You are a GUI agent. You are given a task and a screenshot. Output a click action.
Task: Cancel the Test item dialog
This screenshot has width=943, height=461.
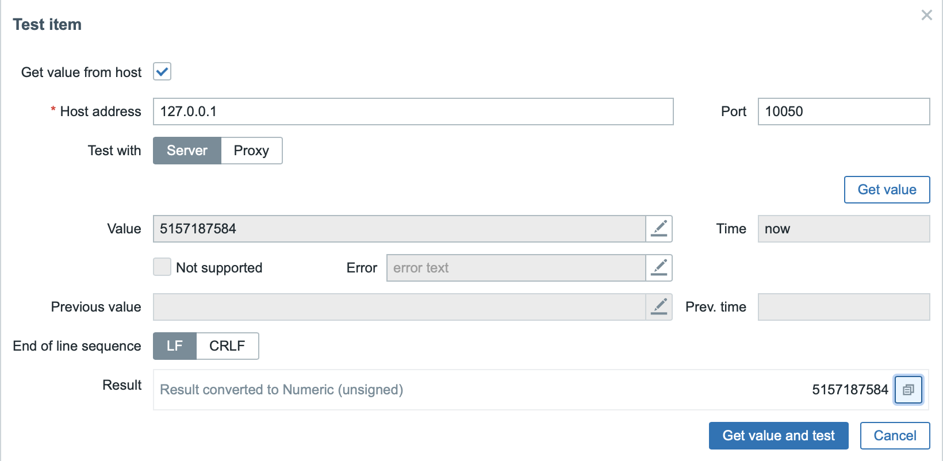pyautogui.click(x=895, y=436)
